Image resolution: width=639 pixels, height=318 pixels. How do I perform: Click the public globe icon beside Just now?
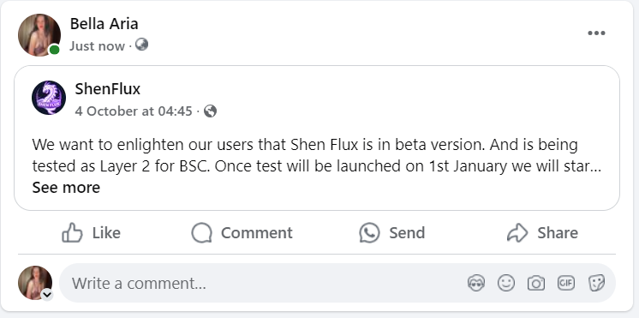pos(141,45)
